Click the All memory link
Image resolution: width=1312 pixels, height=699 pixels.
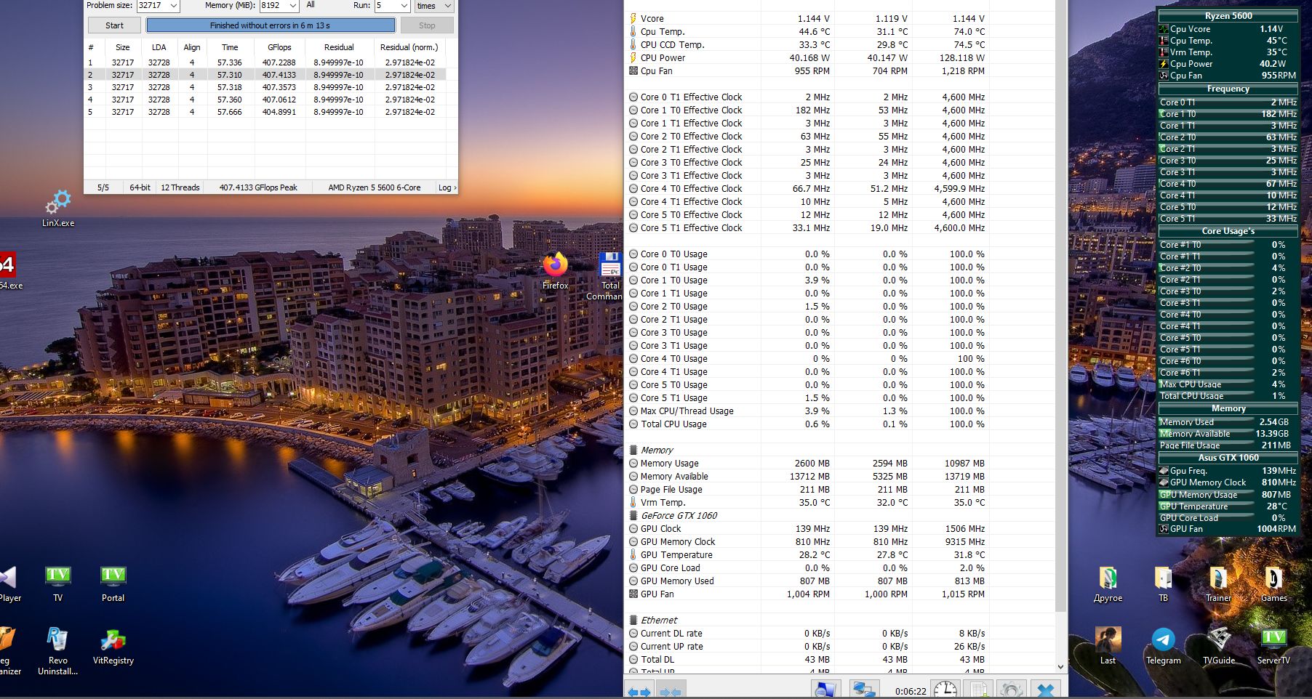coord(311,5)
